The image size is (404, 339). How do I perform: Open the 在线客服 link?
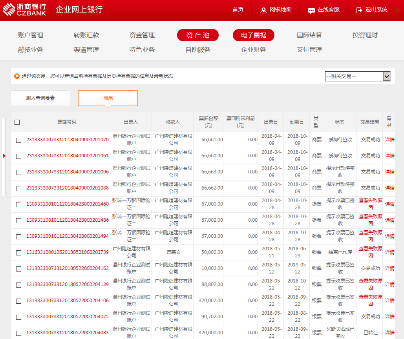click(329, 9)
